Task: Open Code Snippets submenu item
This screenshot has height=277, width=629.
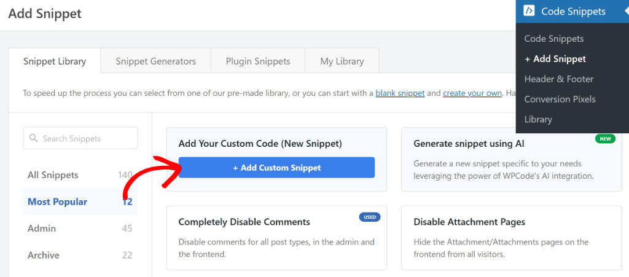Action: coord(553,39)
